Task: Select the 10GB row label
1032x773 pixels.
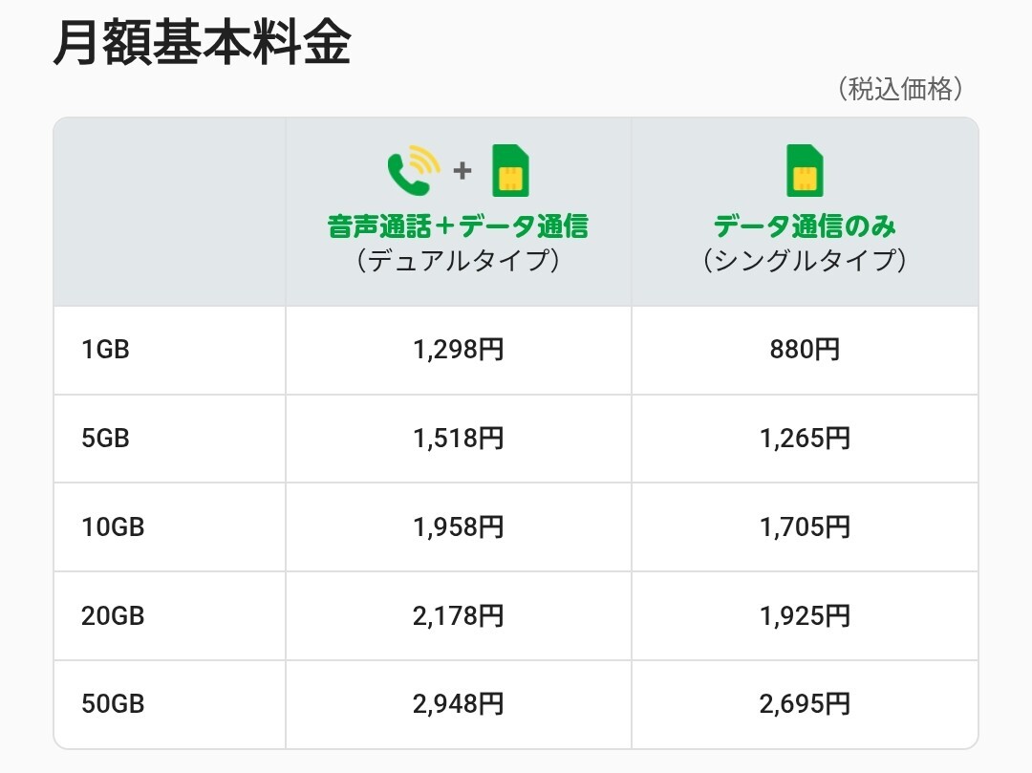Action: [x=113, y=527]
